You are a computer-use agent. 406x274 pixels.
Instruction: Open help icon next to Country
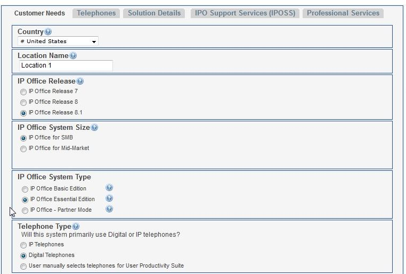(48, 31)
